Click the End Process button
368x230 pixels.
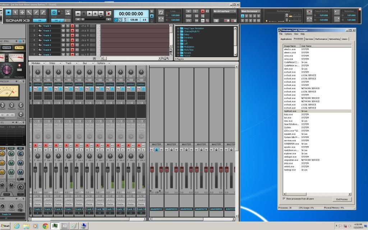(341, 199)
